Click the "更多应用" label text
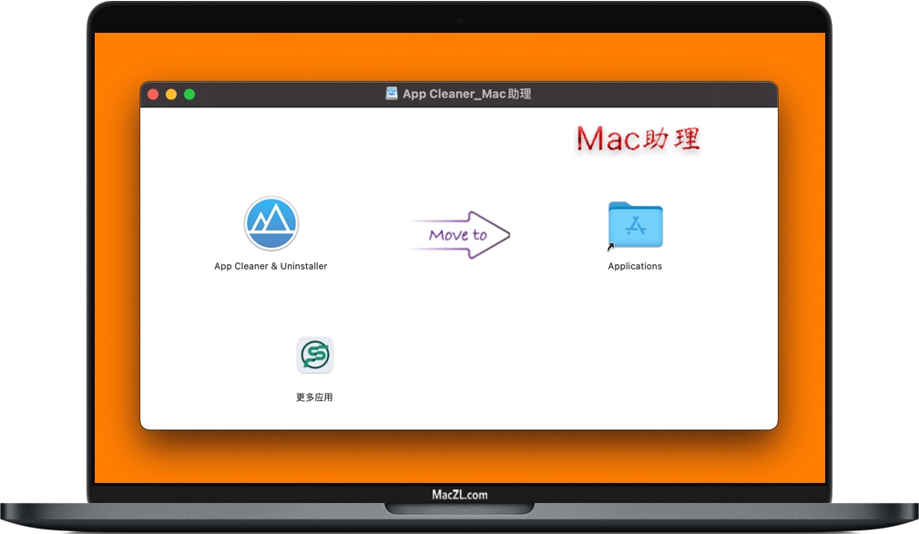This screenshot has width=919, height=534. 314,397
